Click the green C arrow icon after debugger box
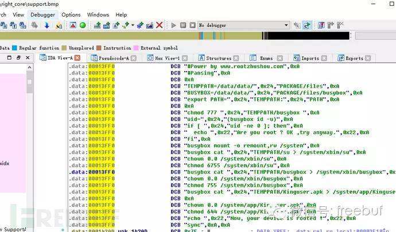396x232 pixels. 307,25
